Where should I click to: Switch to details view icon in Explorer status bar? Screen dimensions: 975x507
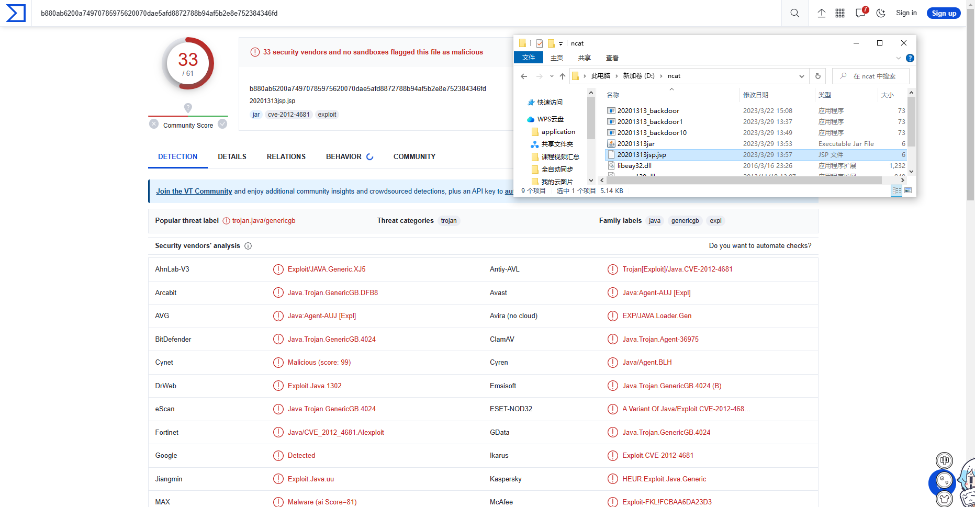(x=896, y=191)
